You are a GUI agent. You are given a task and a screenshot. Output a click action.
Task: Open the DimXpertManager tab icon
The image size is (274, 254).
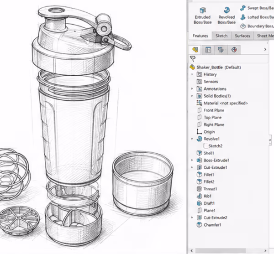click(x=234, y=50)
